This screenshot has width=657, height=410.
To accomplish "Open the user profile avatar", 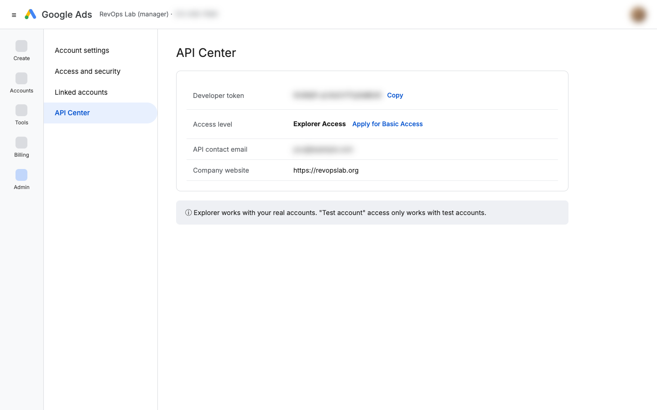I will point(638,15).
